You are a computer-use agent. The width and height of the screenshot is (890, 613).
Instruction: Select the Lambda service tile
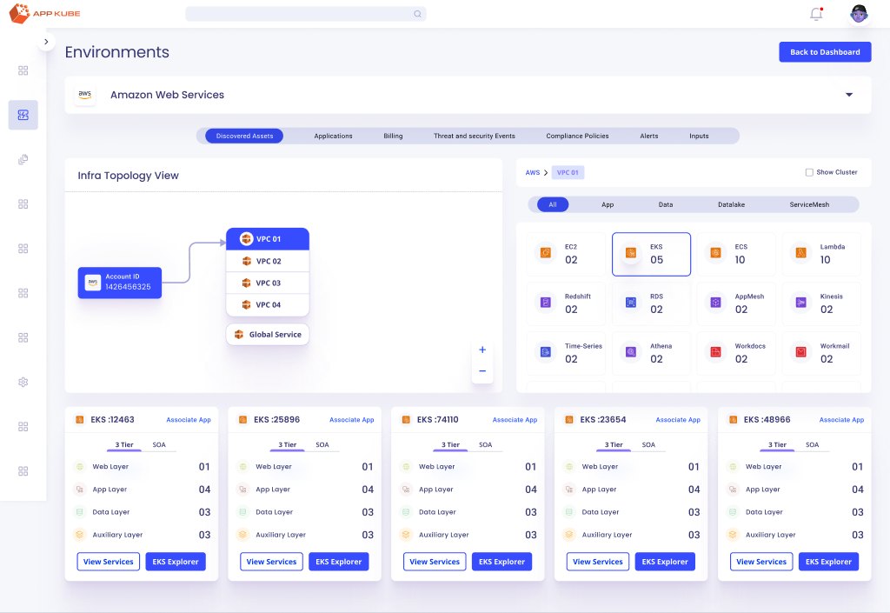[x=821, y=254]
